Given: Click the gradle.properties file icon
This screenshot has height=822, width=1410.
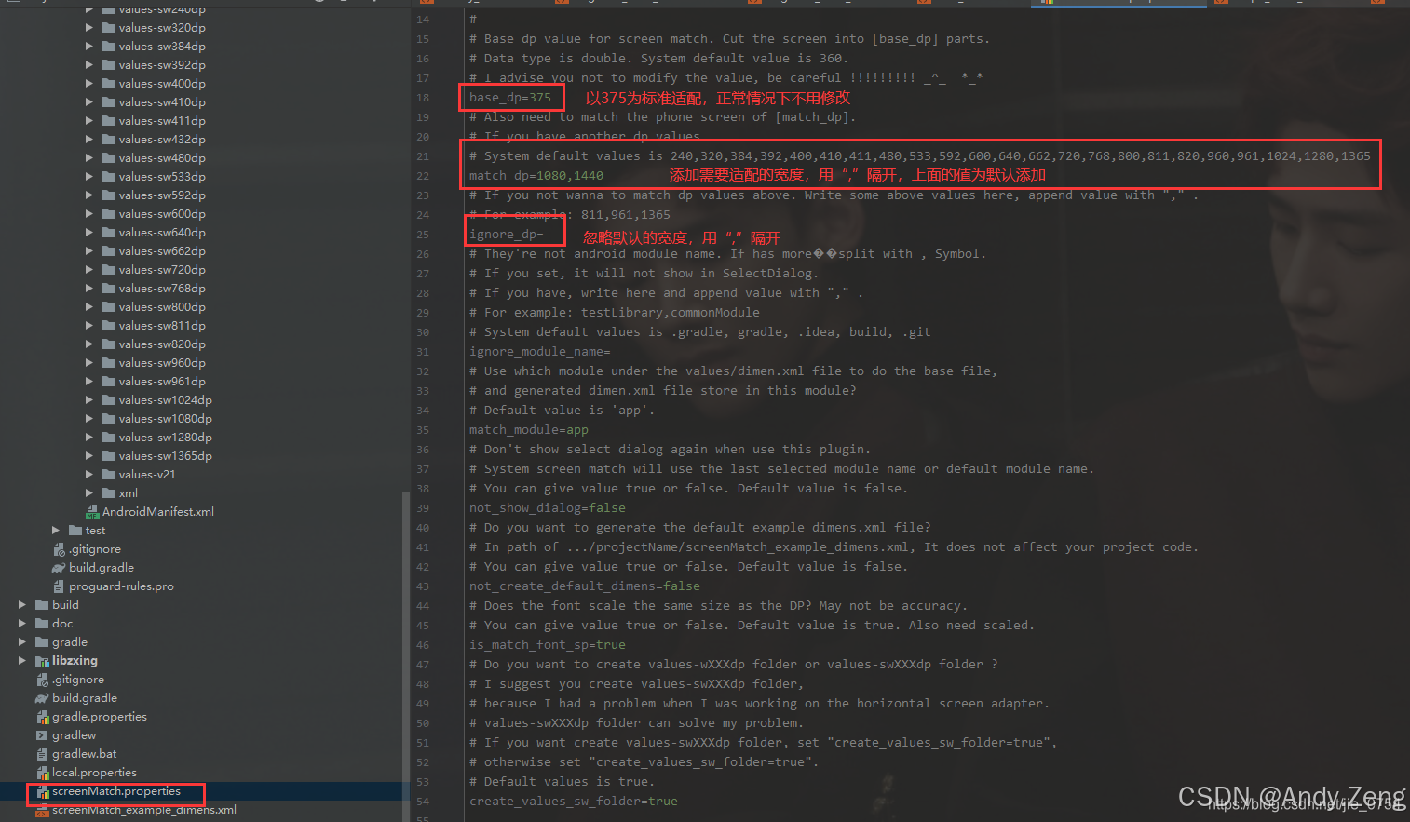Looking at the screenshot, I should tap(43, 716).
